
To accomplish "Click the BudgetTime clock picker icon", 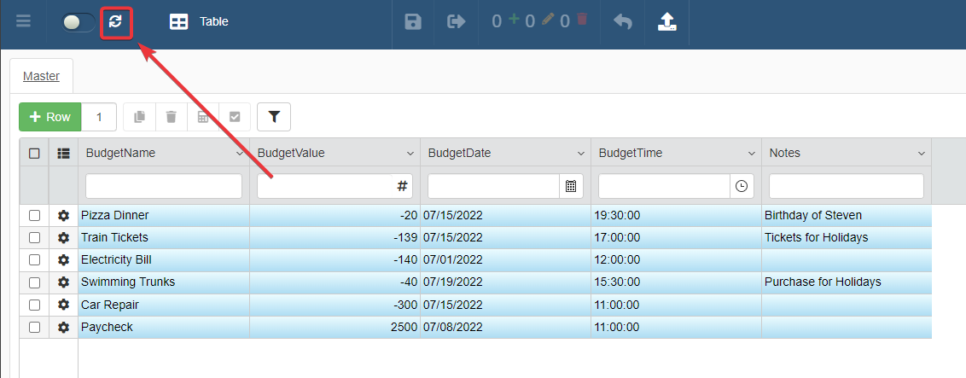I will (x=741, y=186).
